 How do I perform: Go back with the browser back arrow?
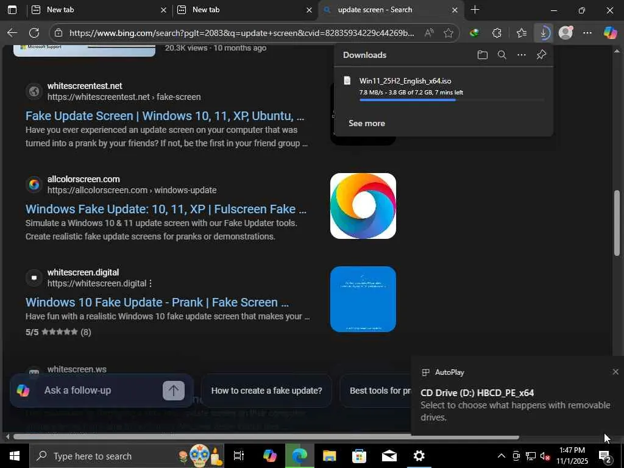click(12, 33)
